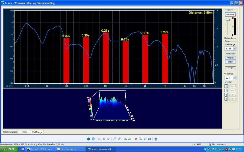The image size is (244, 152).
Task: Click the zoom in magnifier icon
Action: [114, 139]
